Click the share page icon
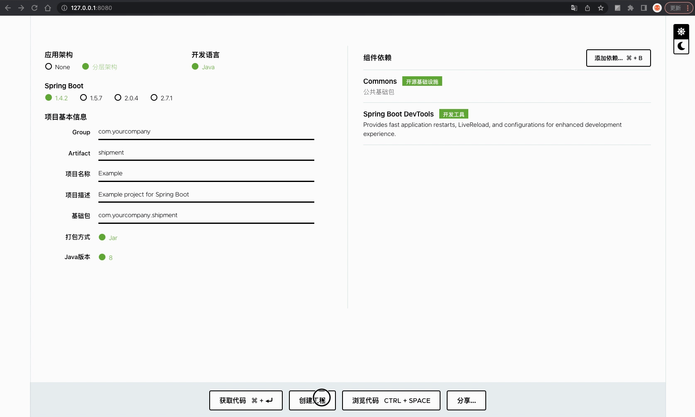Viewport: 695px width, 417px height. coord(587,8)
